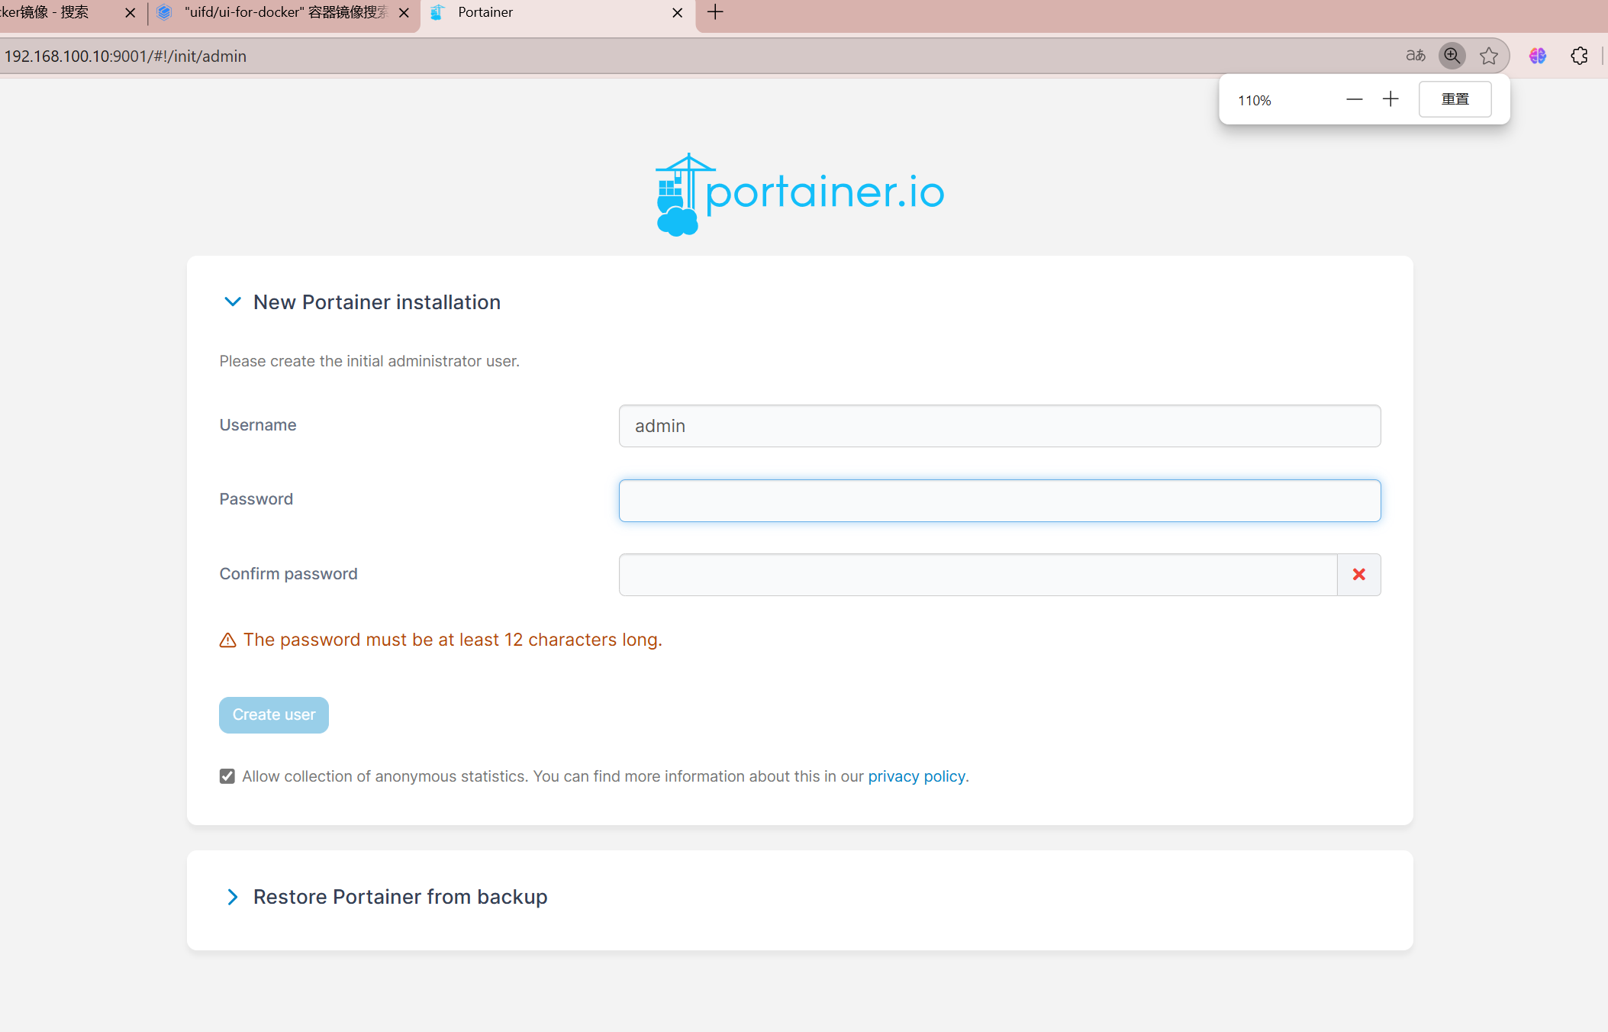Open the browser extensions puzzle icon
The image size is (1608, 1032).
point(1579,56)
